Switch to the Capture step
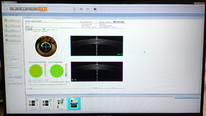Screen dimensions: 206x116 pyautogui.click(x=23, y=9)
